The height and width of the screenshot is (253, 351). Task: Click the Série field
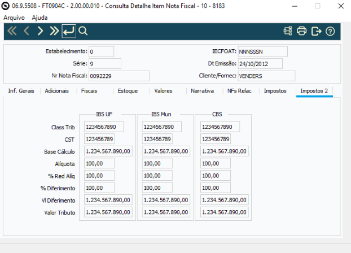[x=105, y=64]
